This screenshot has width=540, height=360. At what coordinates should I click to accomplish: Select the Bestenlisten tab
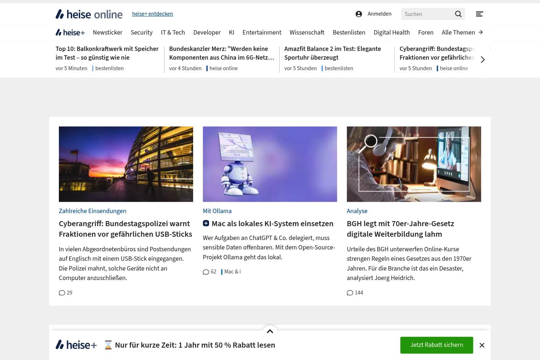click(x=349, y=32)
